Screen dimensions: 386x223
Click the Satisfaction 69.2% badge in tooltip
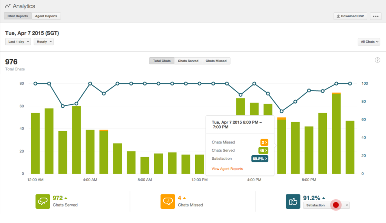(260, 159)
